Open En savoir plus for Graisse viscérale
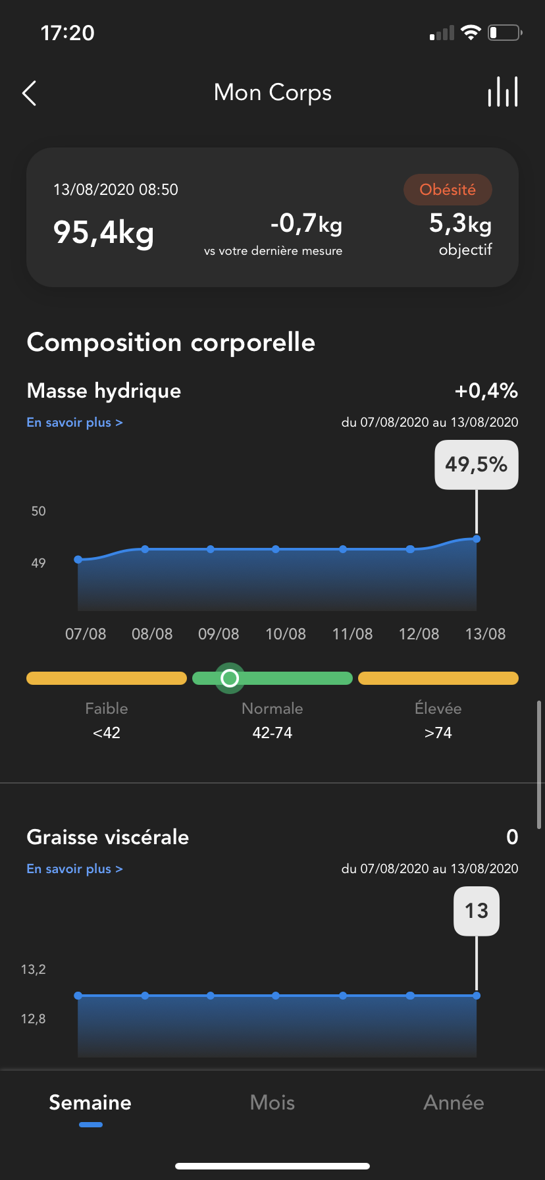This screenshot has width=545, height=1180. pyautogui.click(x=74, y=869)
